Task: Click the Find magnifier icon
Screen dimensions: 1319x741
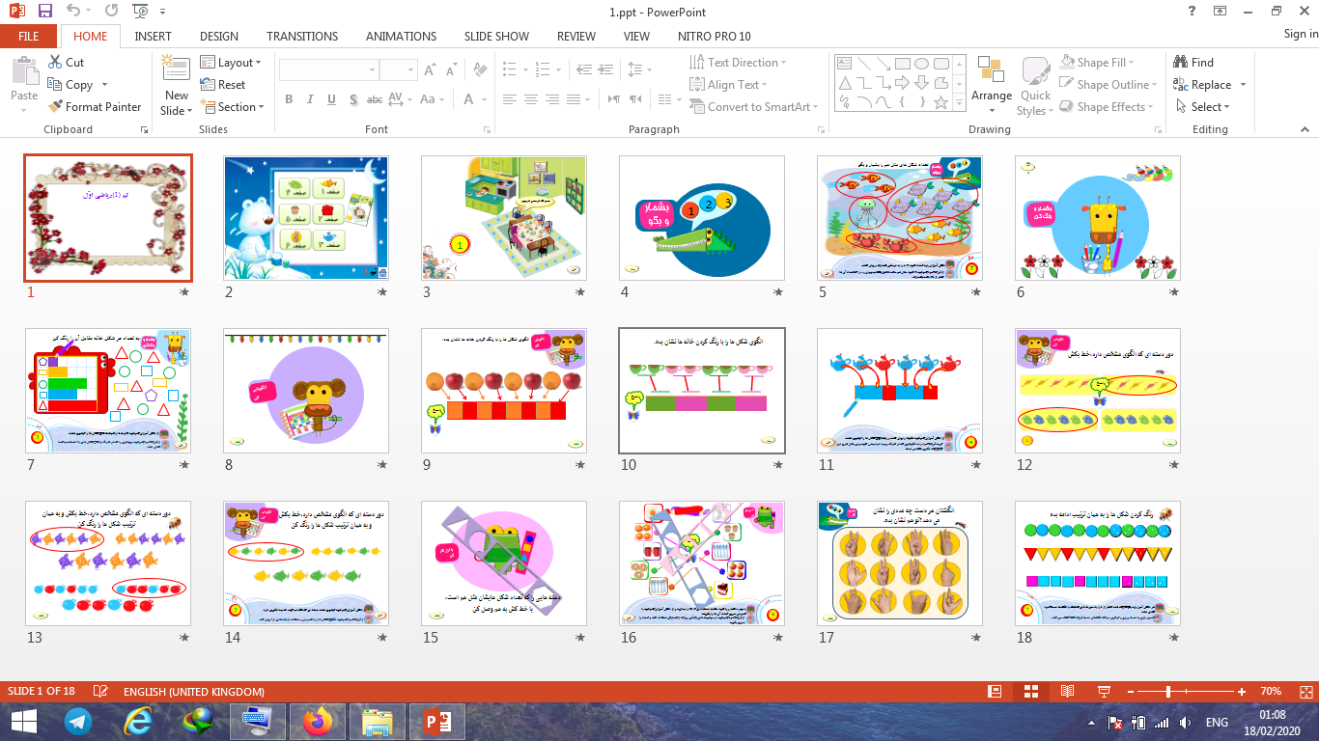Action: (x=1181, y=63)
